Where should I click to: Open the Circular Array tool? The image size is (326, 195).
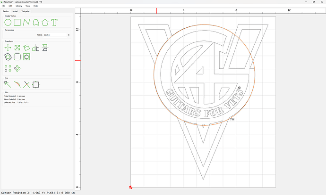pyautogui.click(x=17, y=68)
